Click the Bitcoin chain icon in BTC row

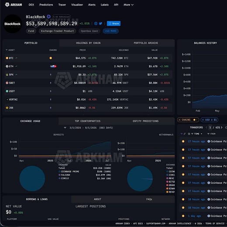(51, 58)
